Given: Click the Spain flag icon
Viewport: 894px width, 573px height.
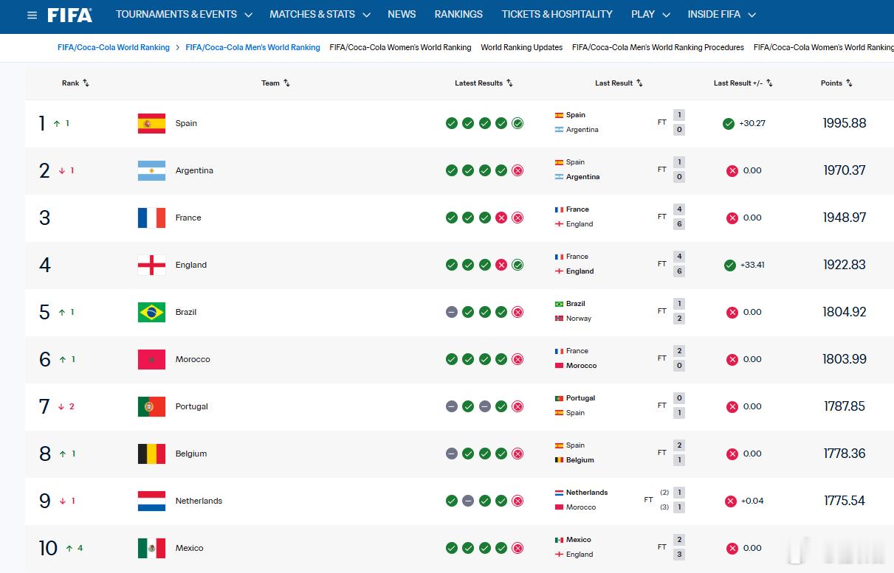Looking at the screenshot, I should pos(151,123).
